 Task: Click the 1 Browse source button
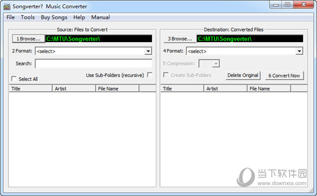coord(29,39)
